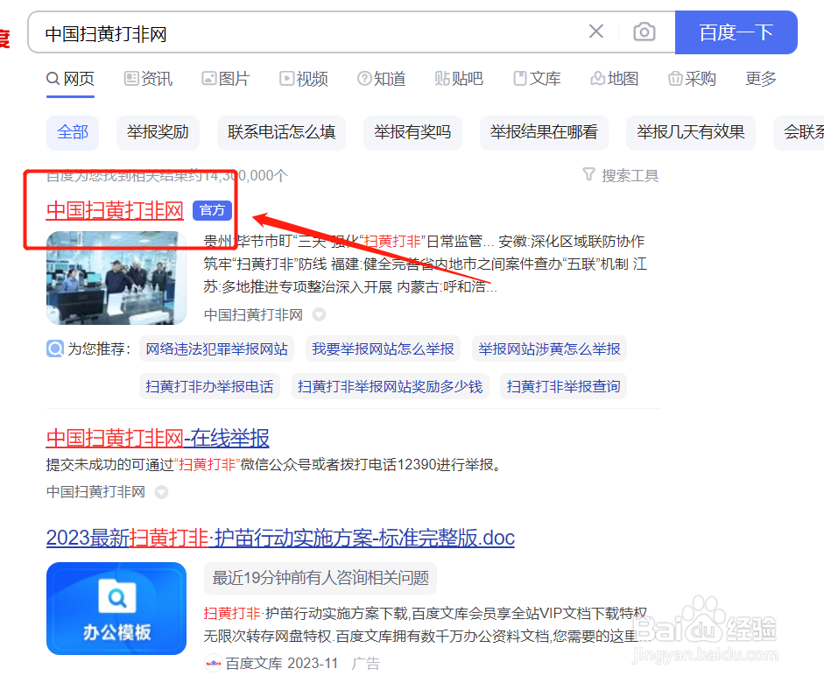Select the 全部 filter chip

coord(73,132)
